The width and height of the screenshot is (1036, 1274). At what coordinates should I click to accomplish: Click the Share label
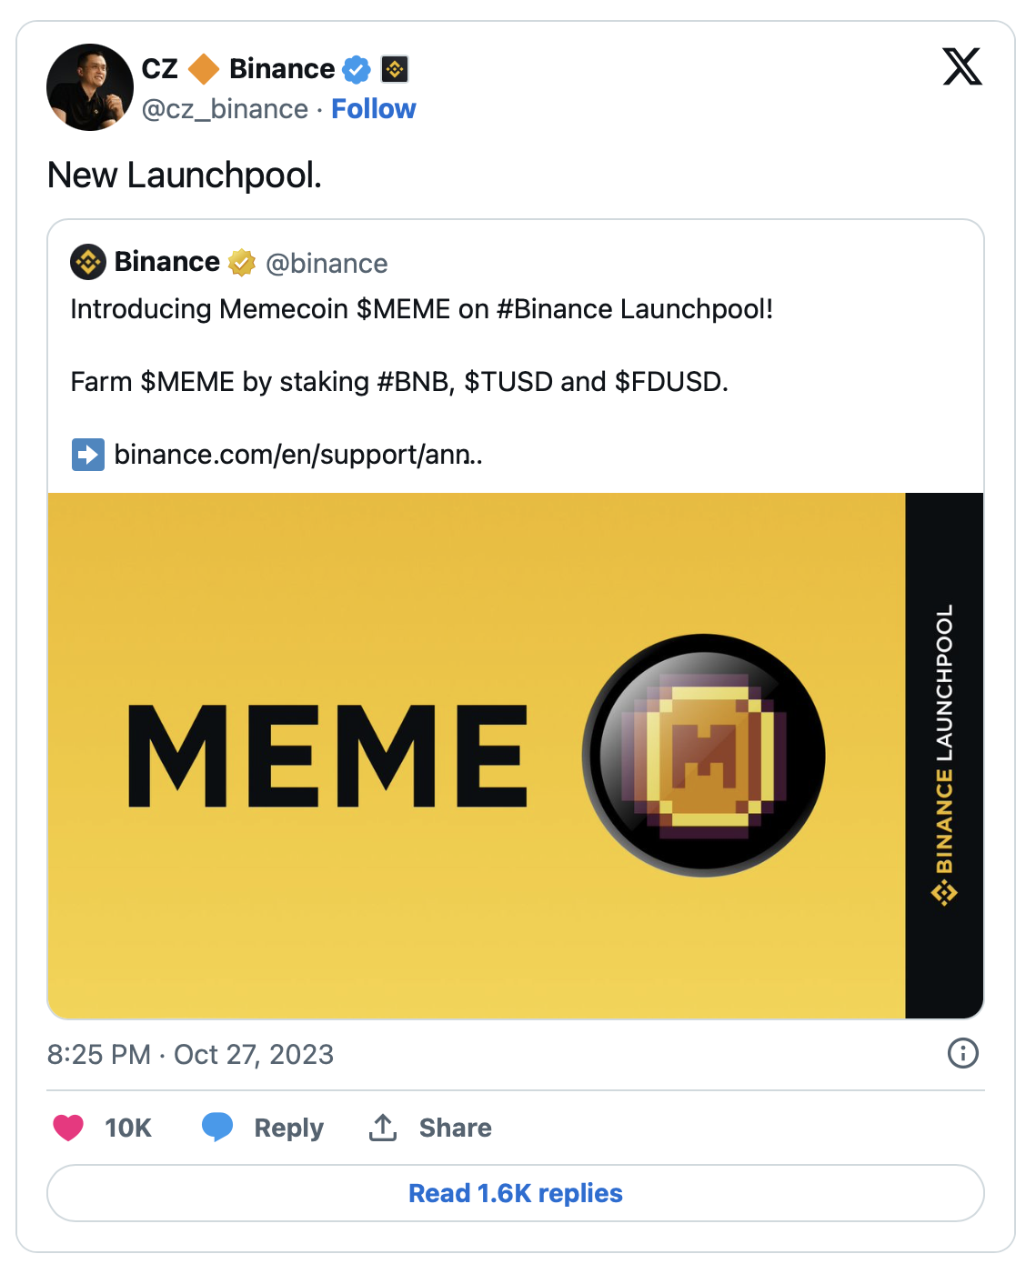pos(455,1128)
